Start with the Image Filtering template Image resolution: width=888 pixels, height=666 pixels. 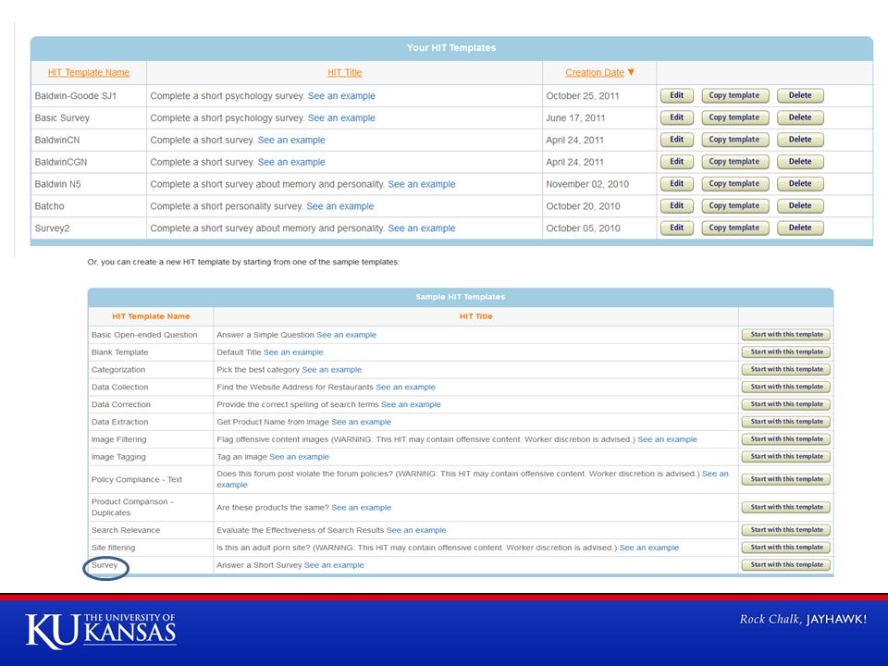[x=786, y=439]
